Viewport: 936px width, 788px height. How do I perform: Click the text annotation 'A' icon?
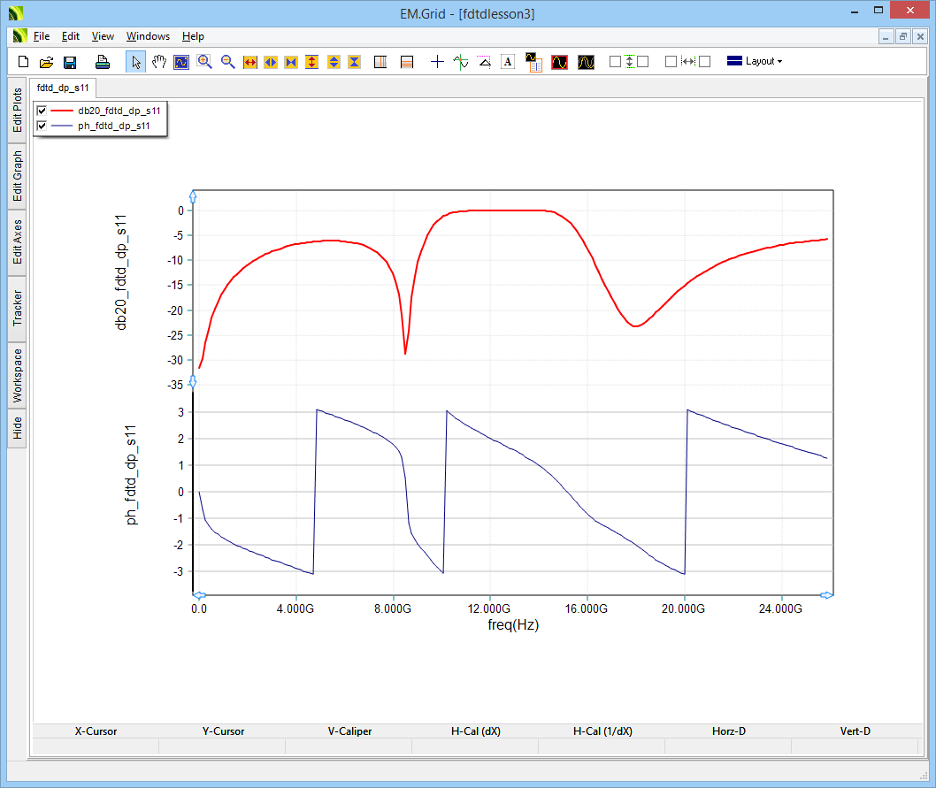coord(508,62)
